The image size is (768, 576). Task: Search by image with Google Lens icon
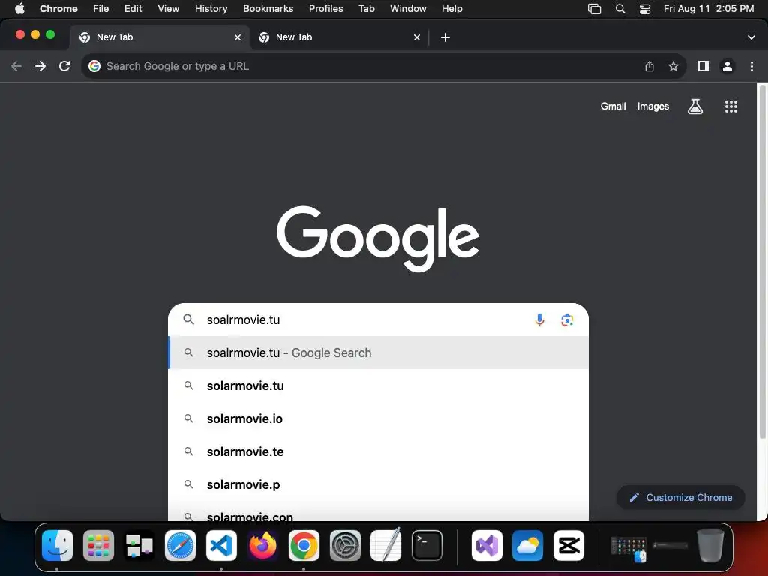567,319
